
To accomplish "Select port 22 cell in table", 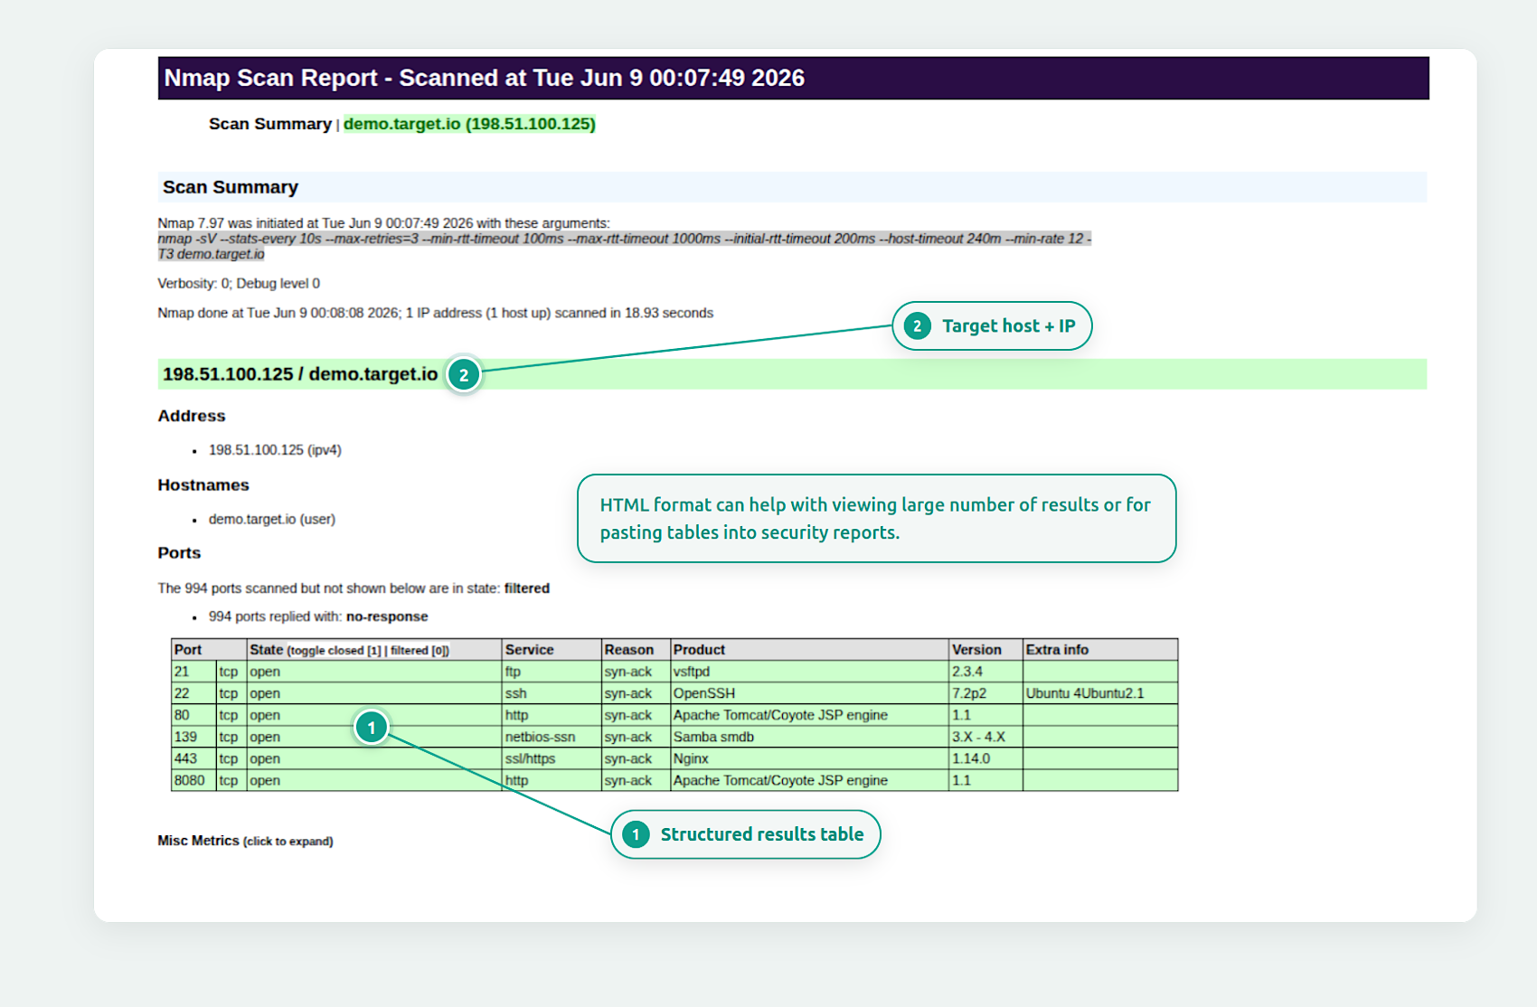I will click(x=193, y=693).
